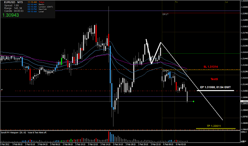Click the yellow TP 1.30611 label

[214, 126]
